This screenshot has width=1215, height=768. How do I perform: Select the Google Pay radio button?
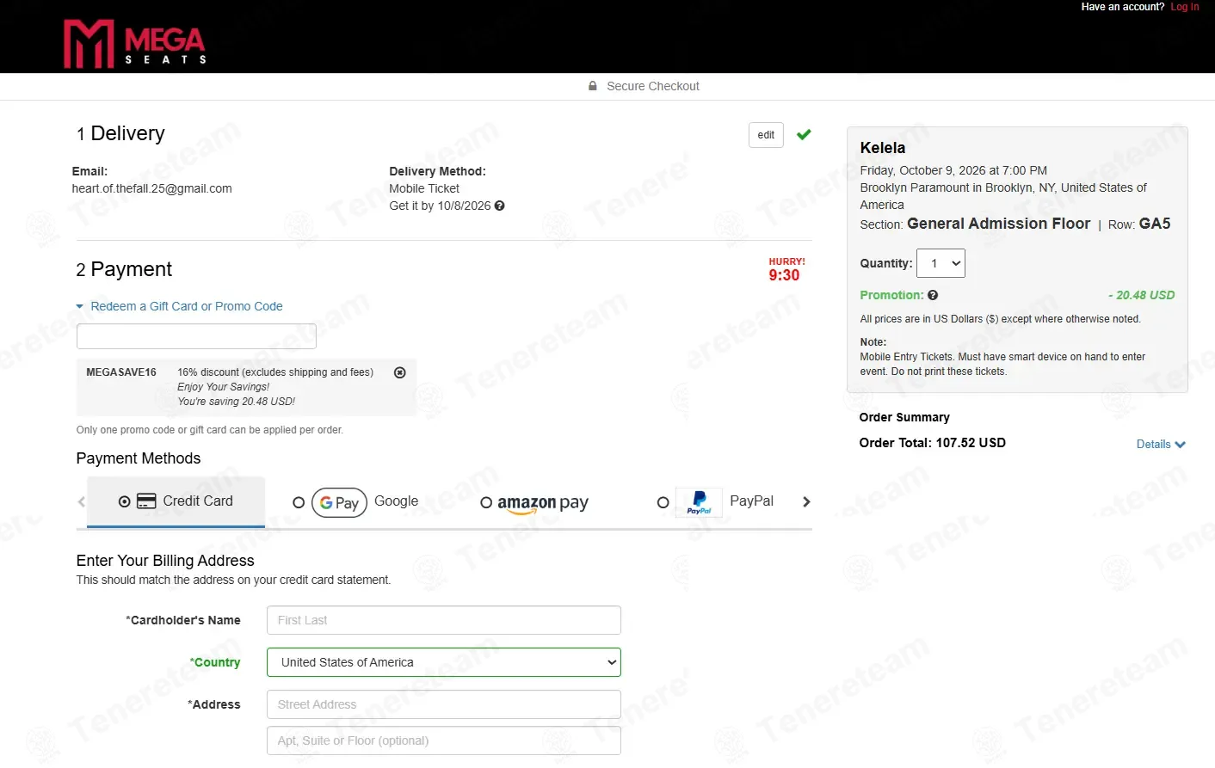(x=299, y=502)
